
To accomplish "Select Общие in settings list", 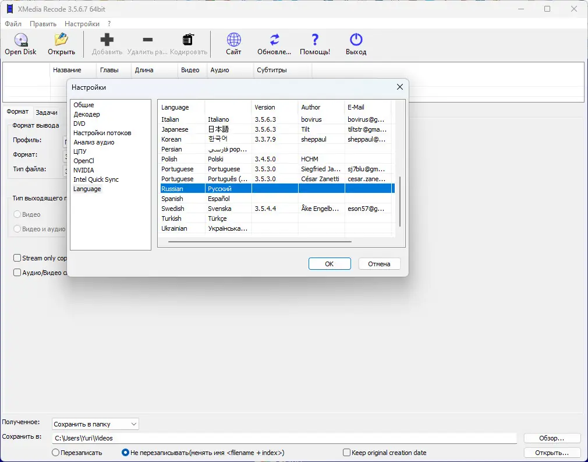I will 84,105.
